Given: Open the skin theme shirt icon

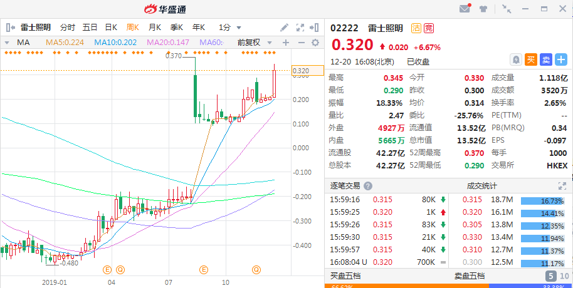Looking at the screenshot, I should point(483,9).
